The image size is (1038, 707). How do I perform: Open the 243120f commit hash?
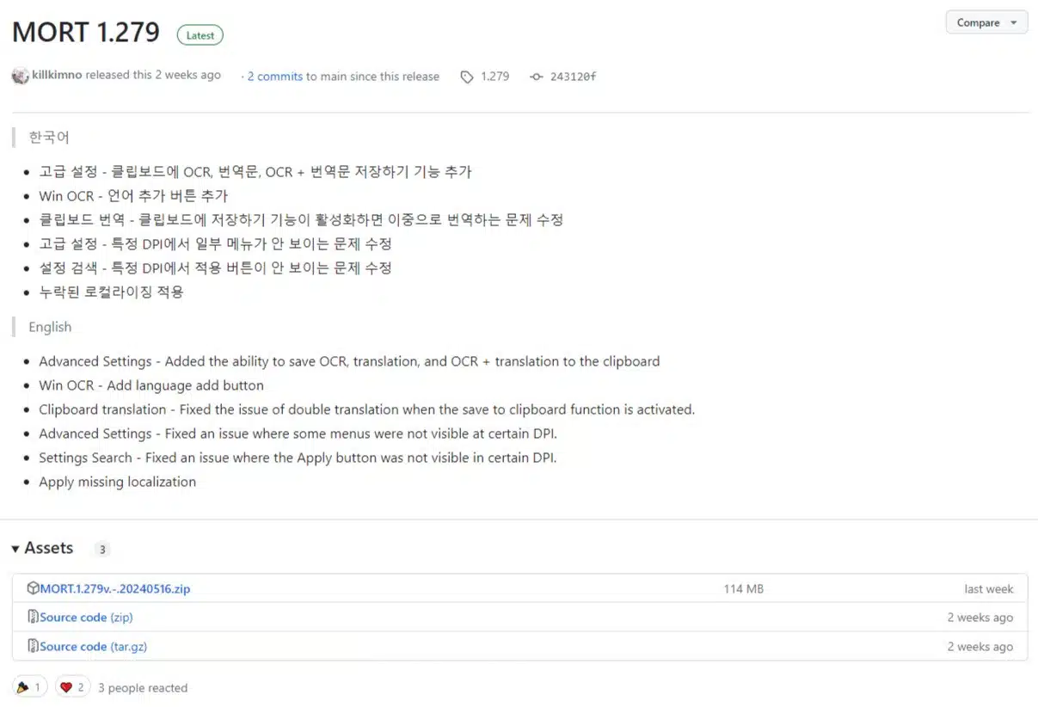[x=573, y=77]
